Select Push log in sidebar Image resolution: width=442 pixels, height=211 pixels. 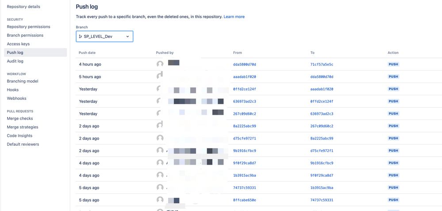[35, 53]
